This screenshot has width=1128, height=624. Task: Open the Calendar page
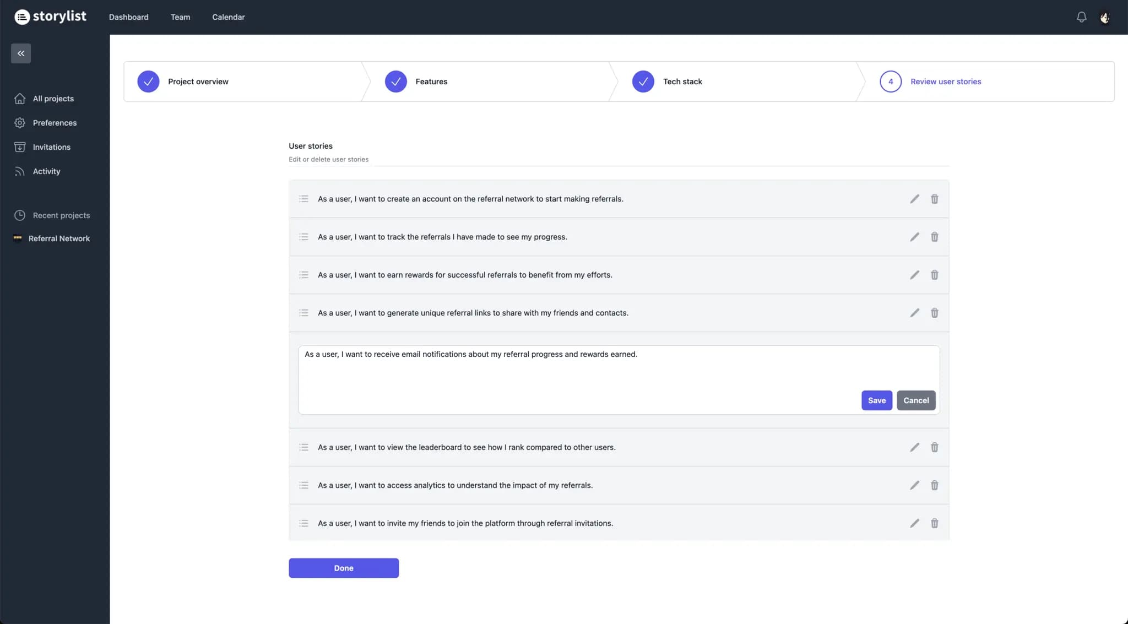pos(228,17)
